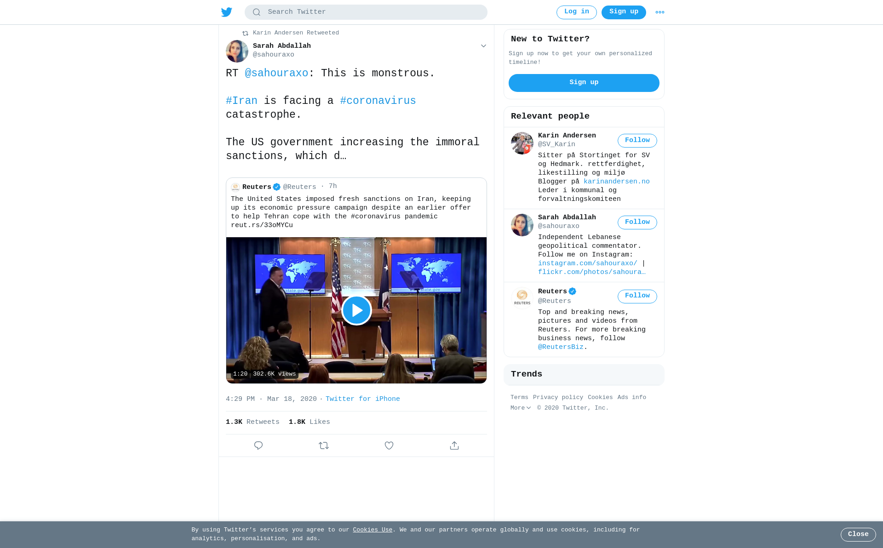Click the Log in button

576,12
